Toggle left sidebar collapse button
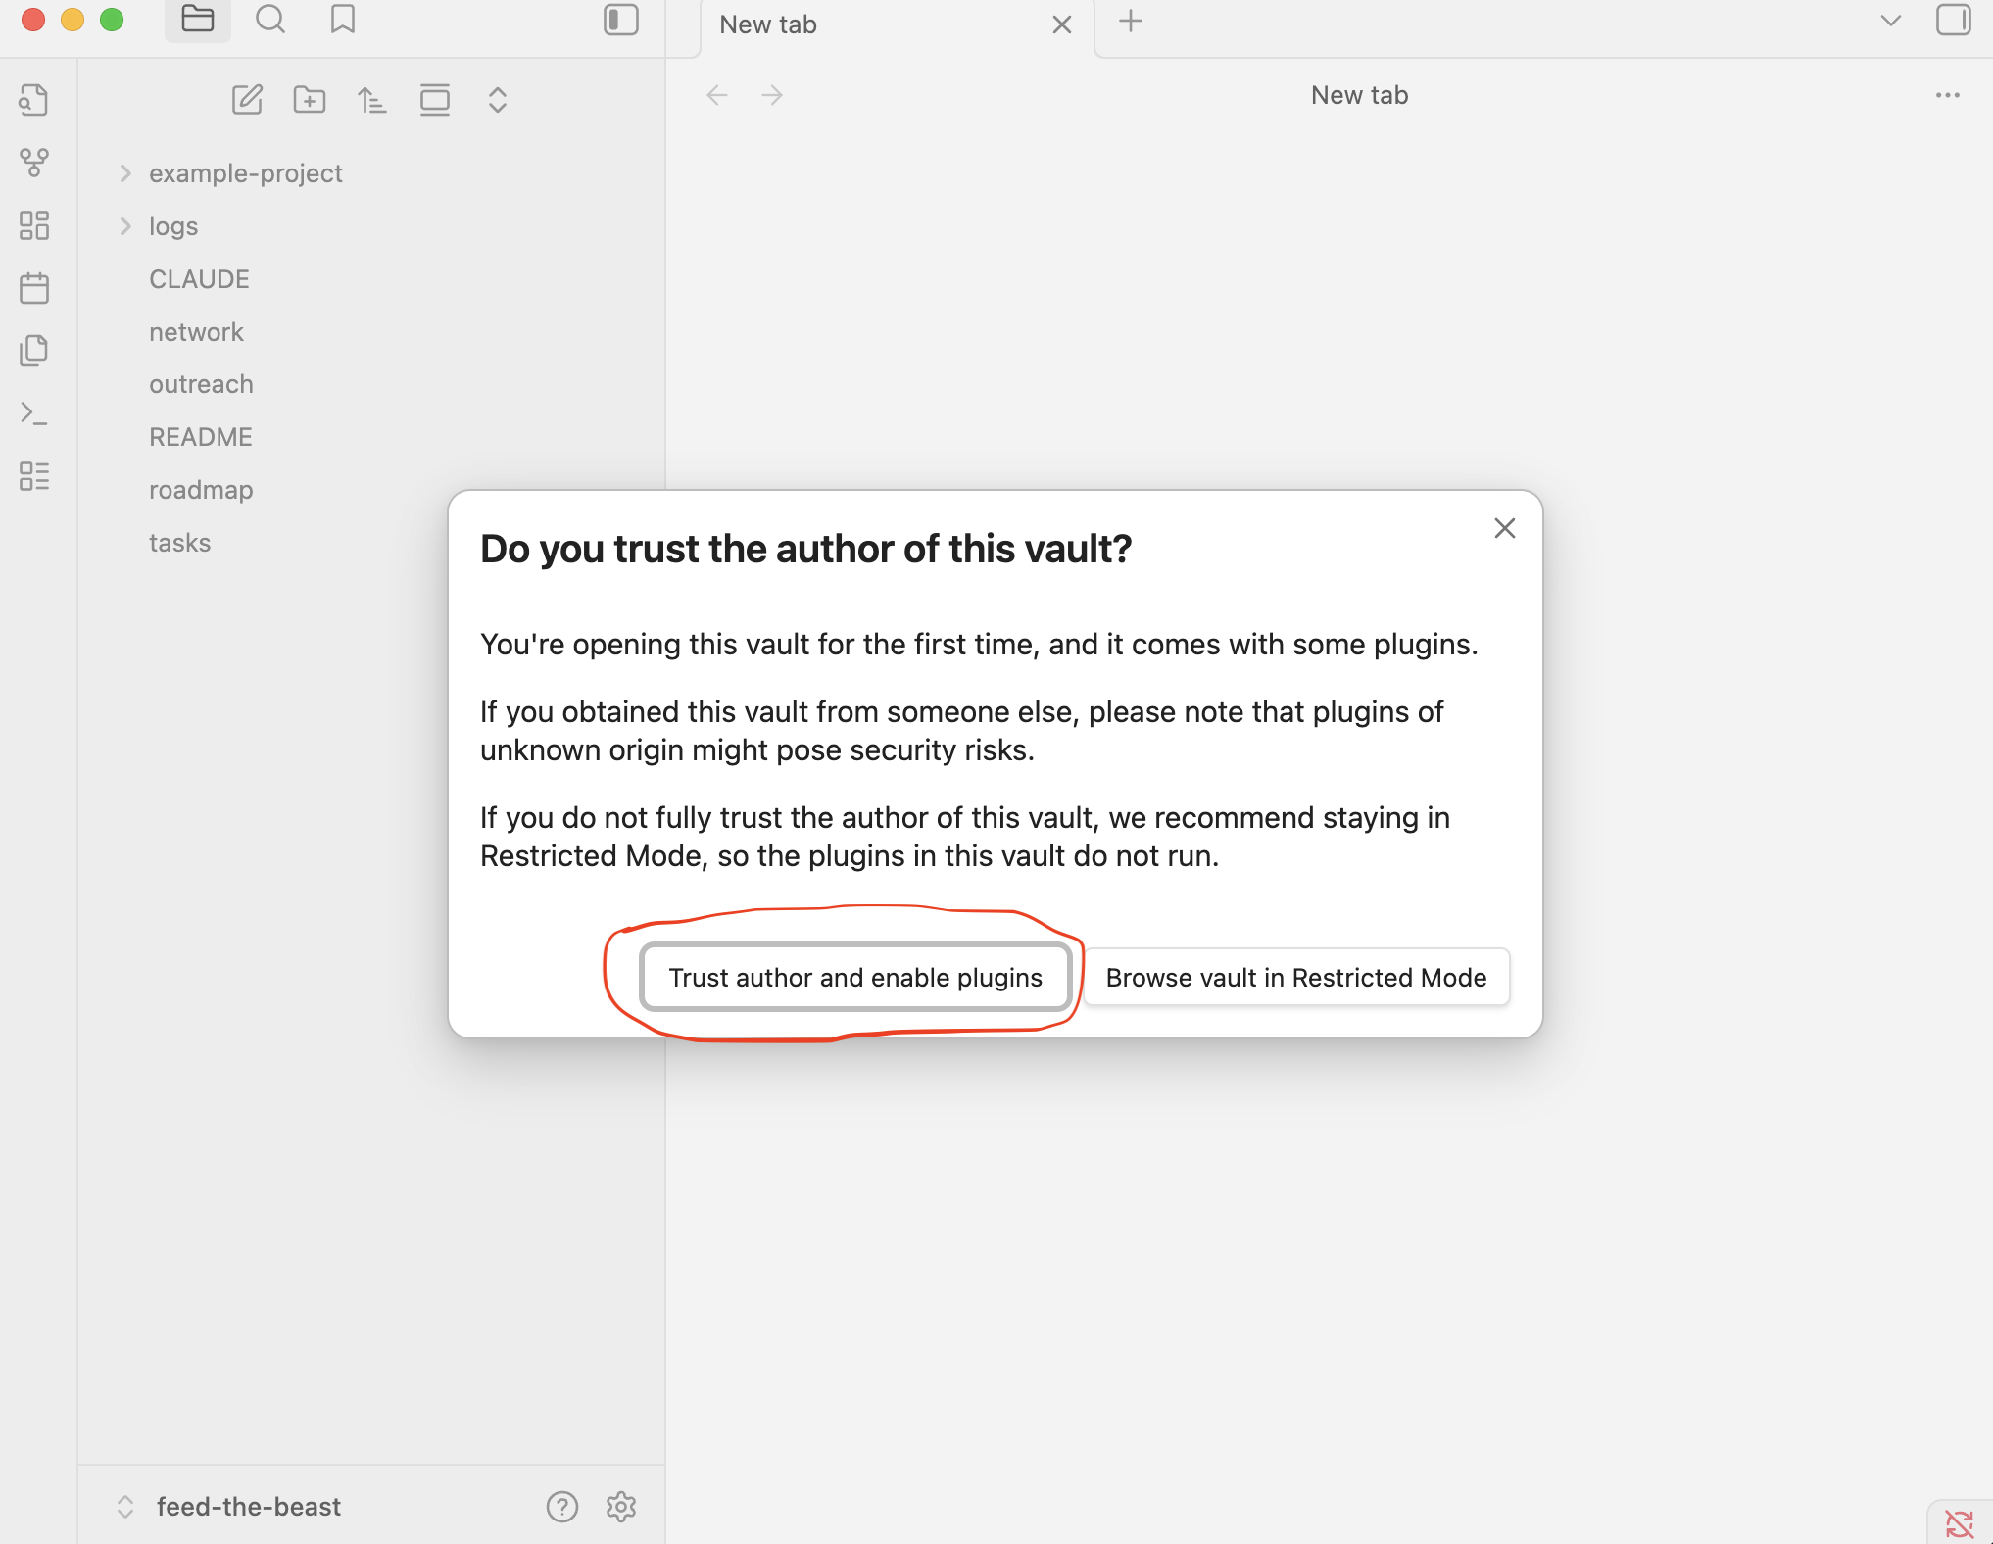Viewport: 1993px width, 1544px height. (x=621, y=20)
